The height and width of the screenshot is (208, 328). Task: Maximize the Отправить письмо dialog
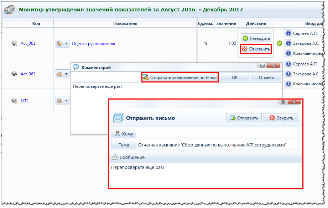point(283,102)
